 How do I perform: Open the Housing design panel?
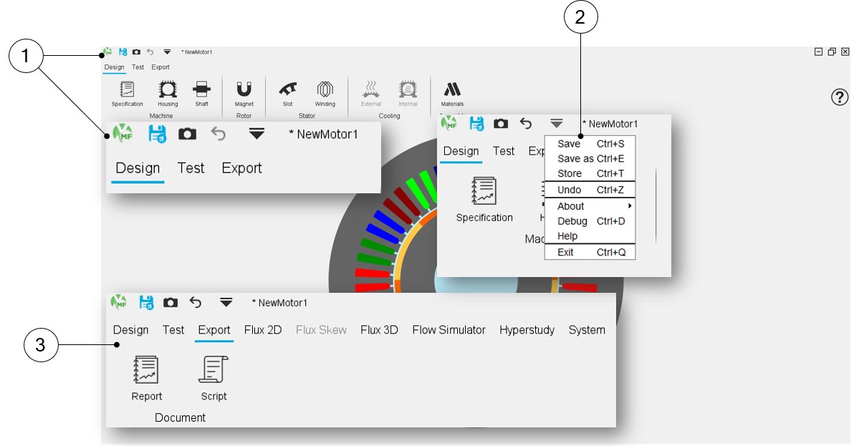point(168,89)
